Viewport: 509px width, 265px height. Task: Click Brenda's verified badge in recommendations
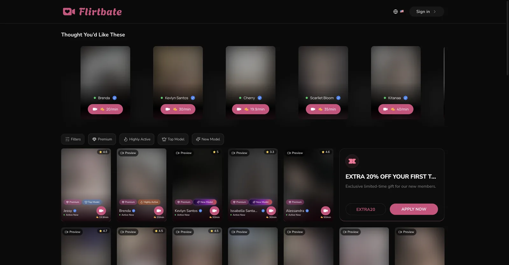[x=115, y=98]
